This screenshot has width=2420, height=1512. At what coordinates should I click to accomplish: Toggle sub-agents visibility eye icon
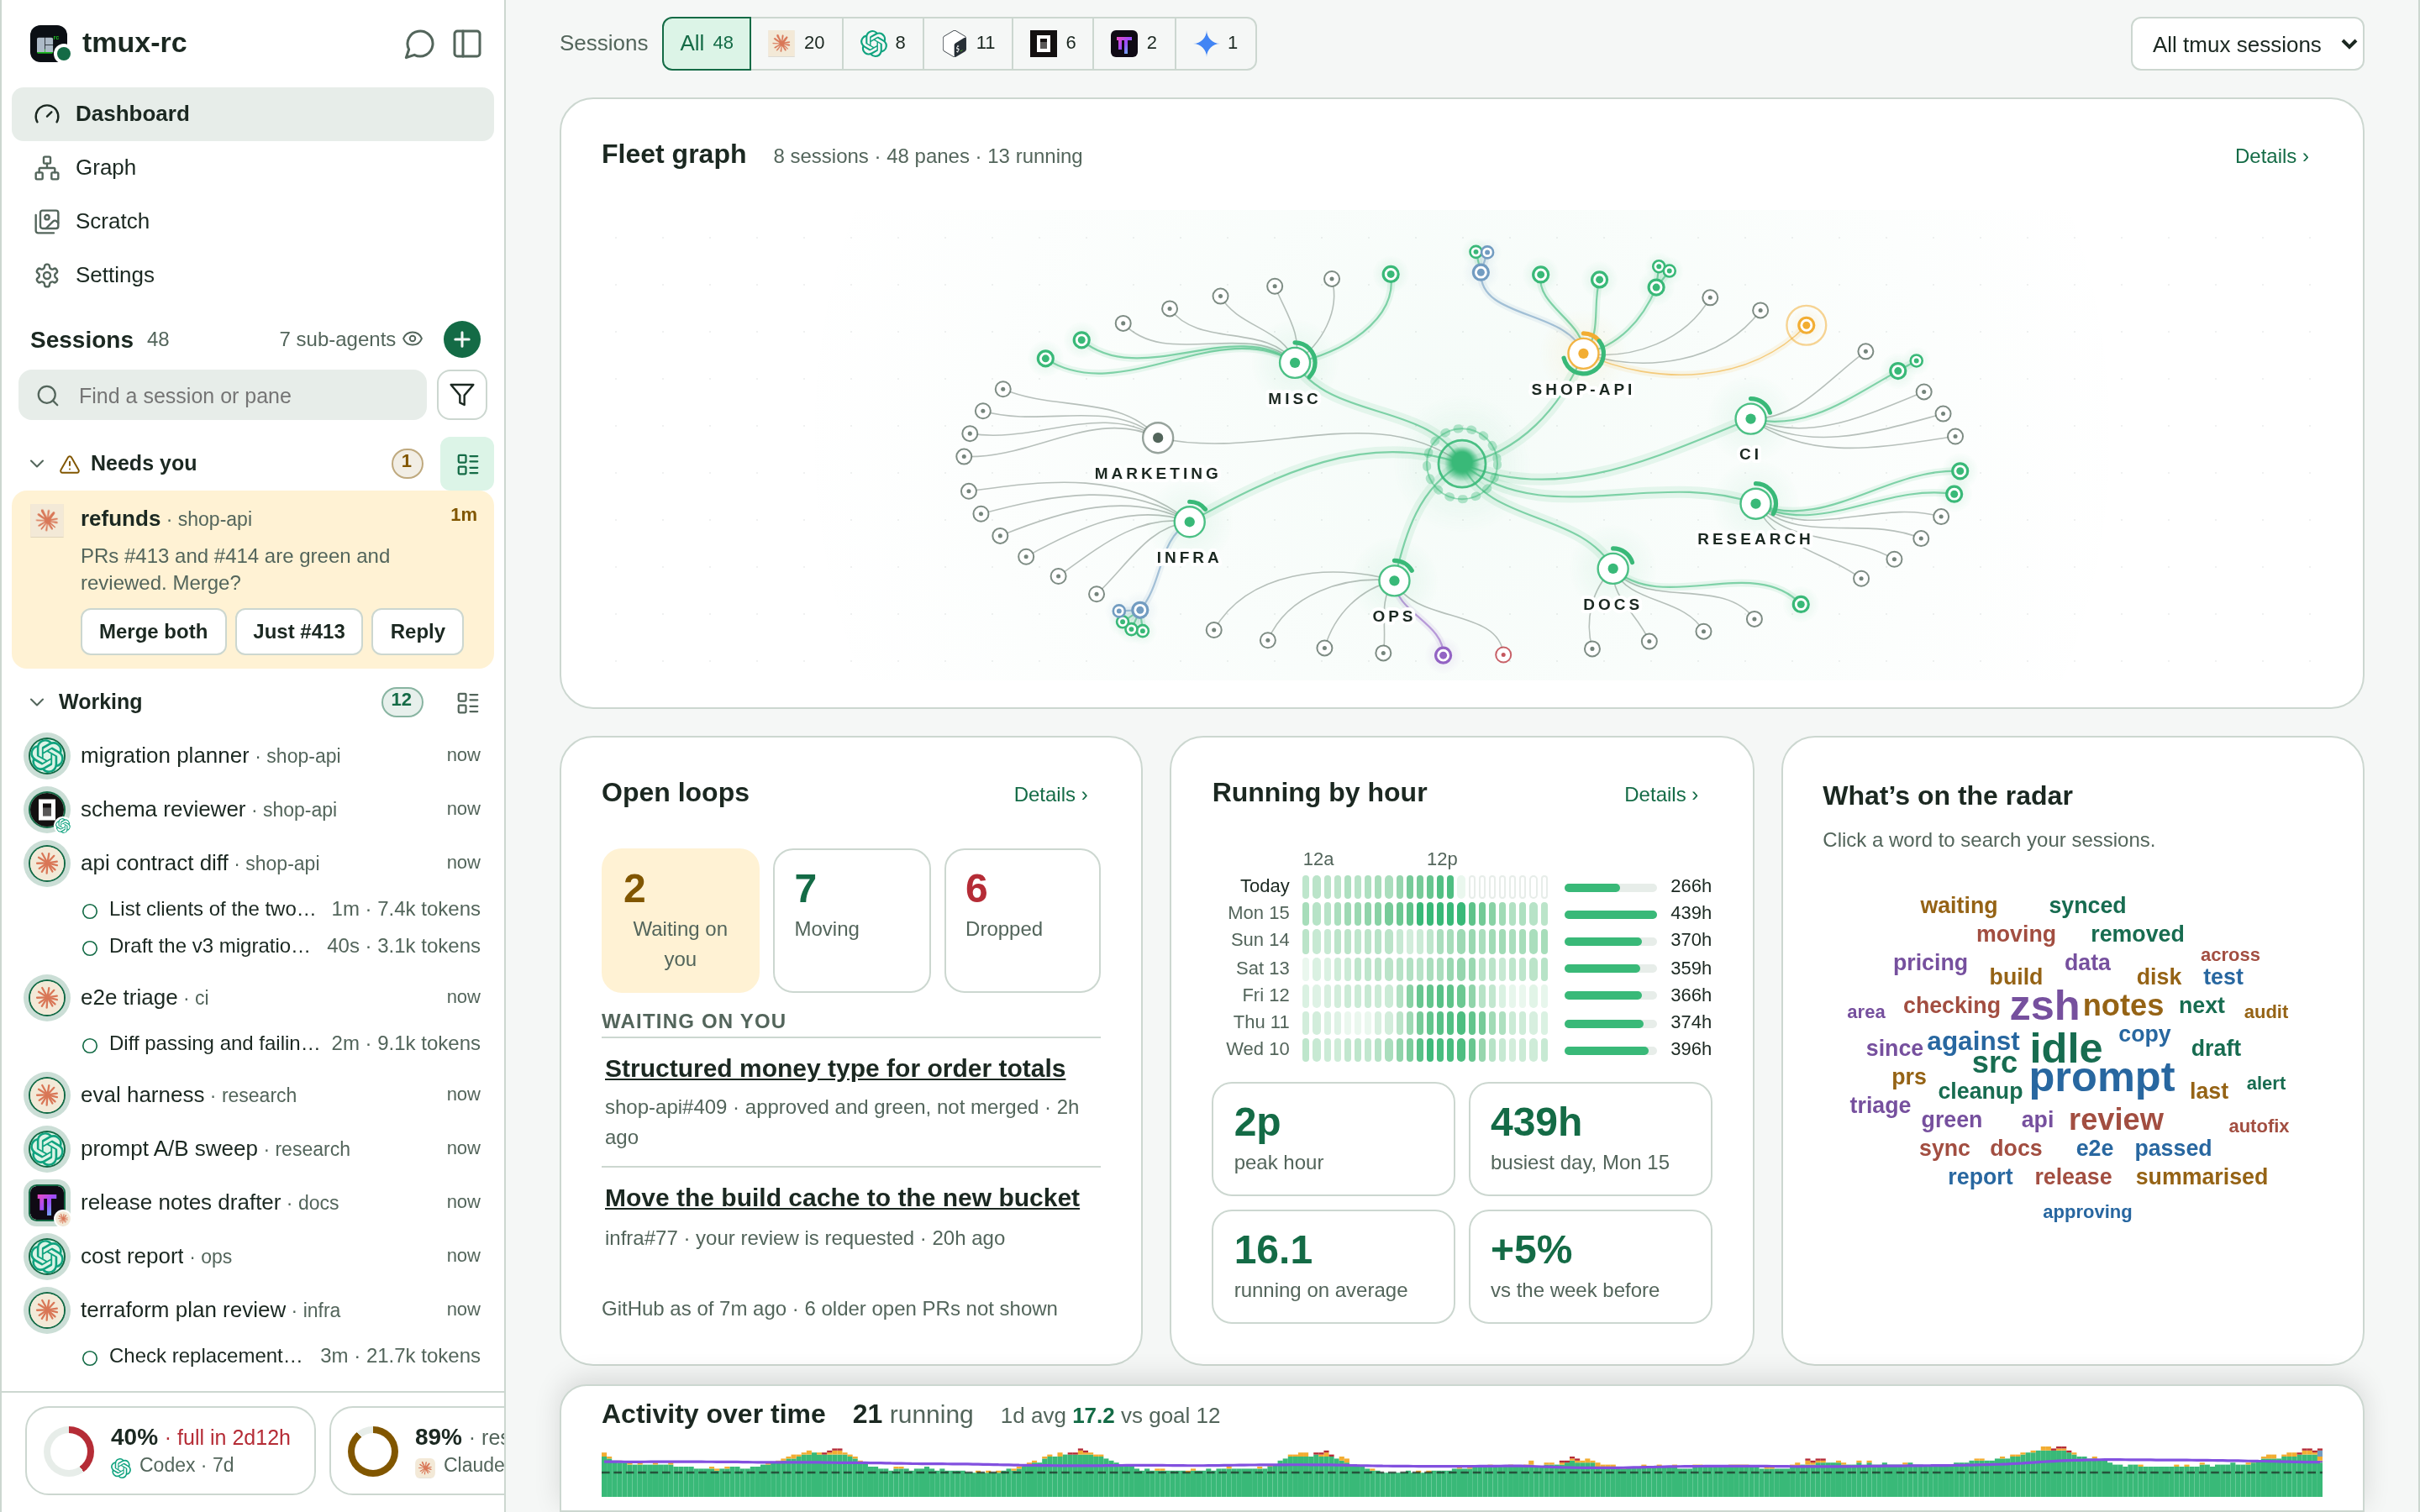(413, 340)
